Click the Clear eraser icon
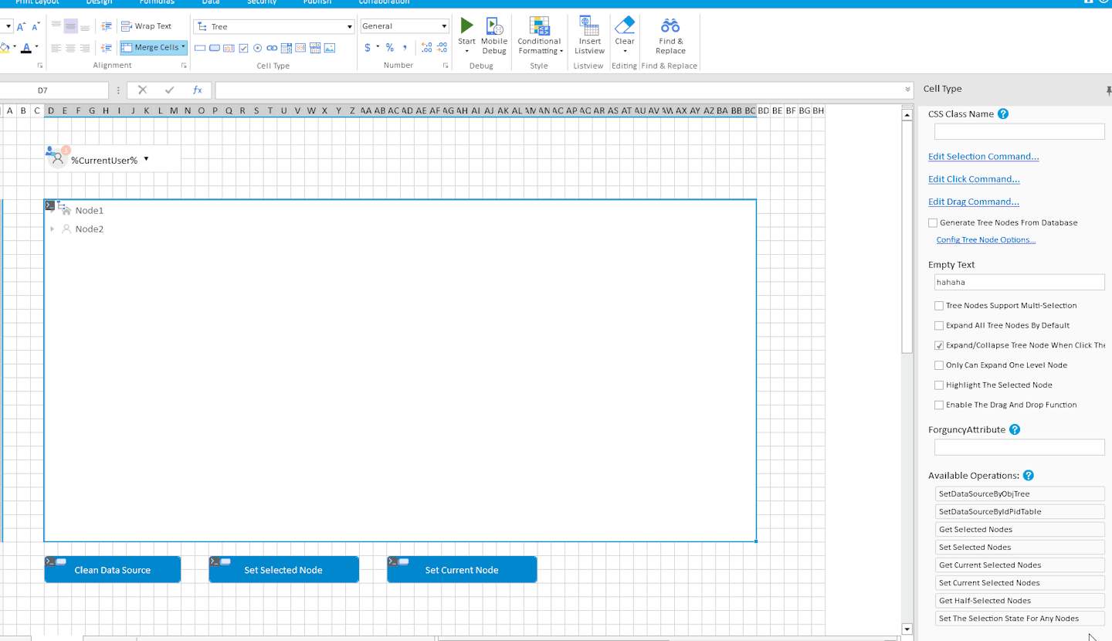 624,25
